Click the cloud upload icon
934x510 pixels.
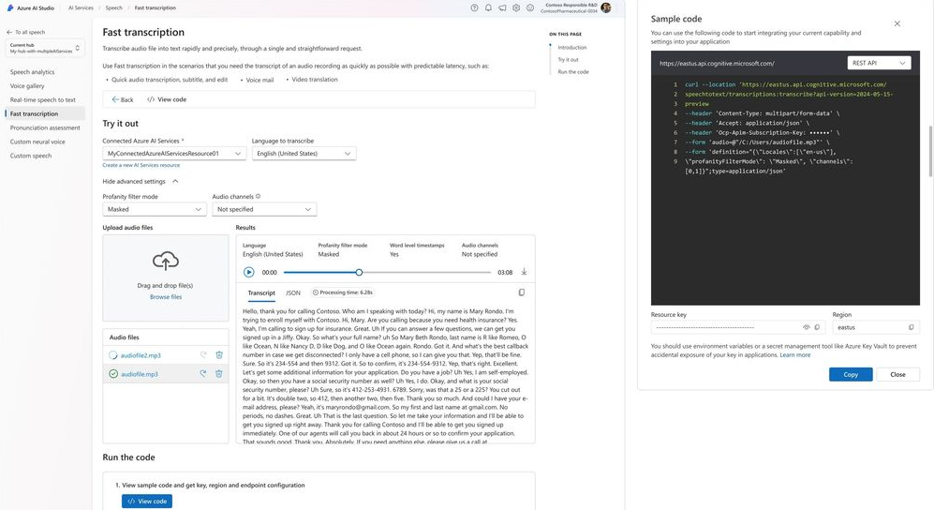tap(166, 261)
